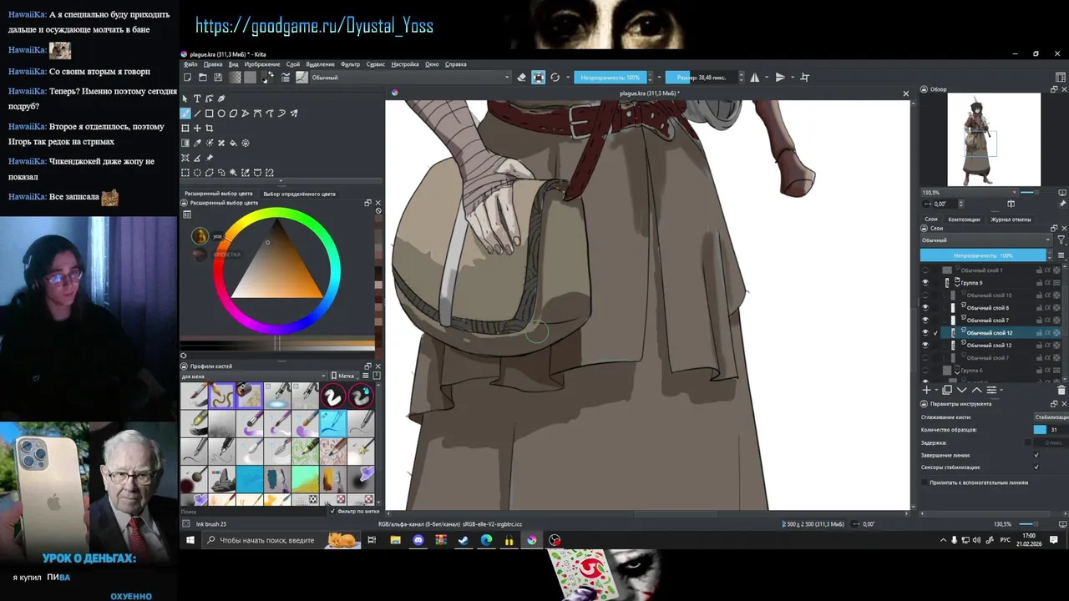The height and width of the screenshot is (601, 1069).
Task: Open brush tag dropdown для меня
Action: click(254, 376)
